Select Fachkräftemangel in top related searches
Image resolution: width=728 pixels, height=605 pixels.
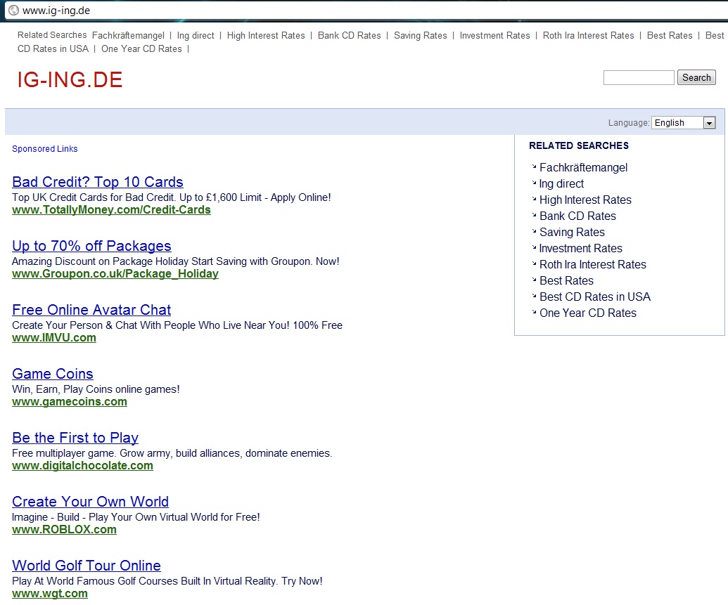128,36
